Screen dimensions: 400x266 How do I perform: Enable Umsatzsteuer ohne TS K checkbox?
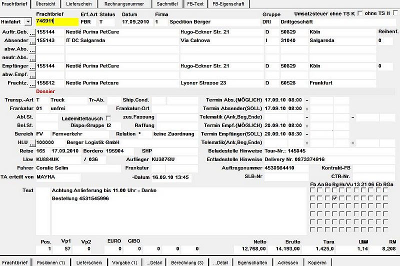click(360, 13)
